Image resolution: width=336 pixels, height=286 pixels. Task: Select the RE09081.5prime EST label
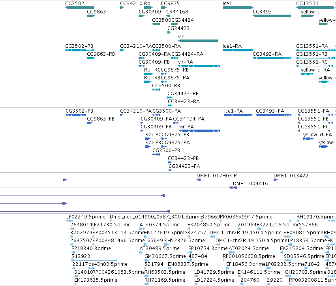click(303, 233)
